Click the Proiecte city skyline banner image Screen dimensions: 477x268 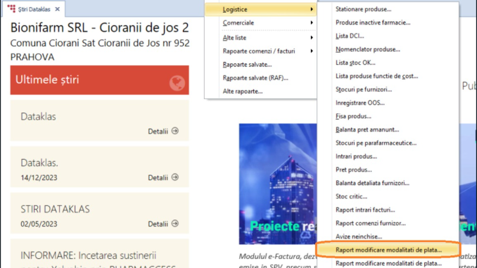click(x=278, y=184)
